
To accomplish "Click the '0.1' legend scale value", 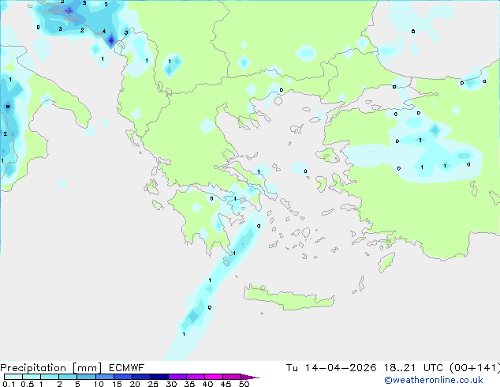I will [9, 384].
